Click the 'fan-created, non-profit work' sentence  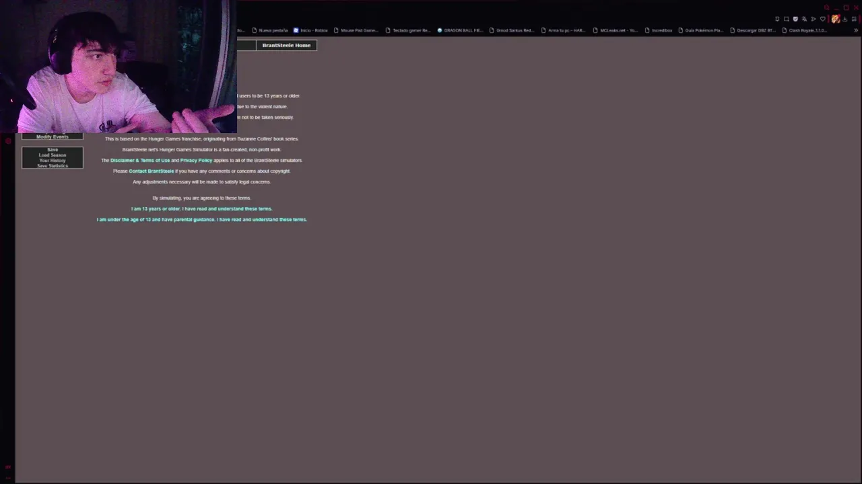click(x=201, y=149)
